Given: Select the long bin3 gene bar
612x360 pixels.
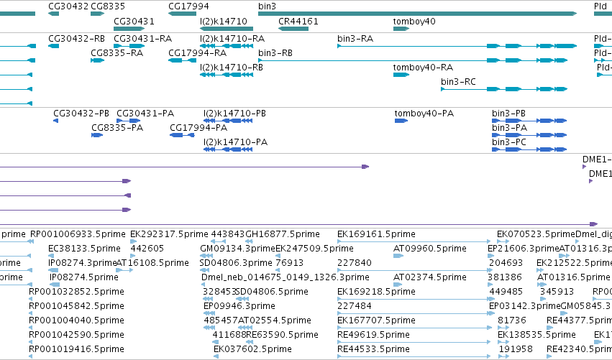Looking at the screenshot, I should point(418,14).
